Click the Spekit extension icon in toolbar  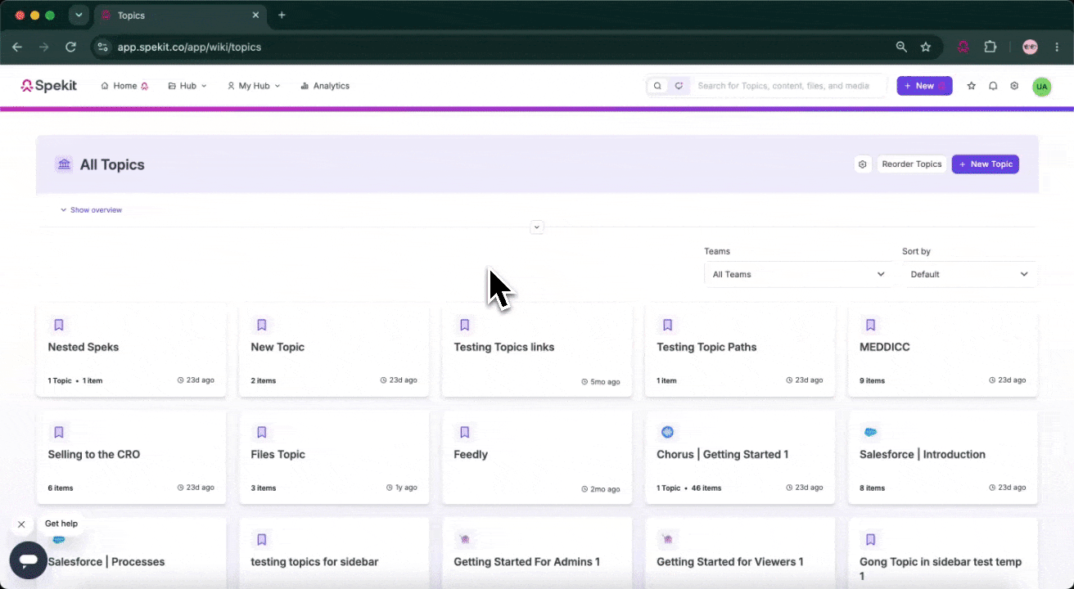tap(963, 47)
